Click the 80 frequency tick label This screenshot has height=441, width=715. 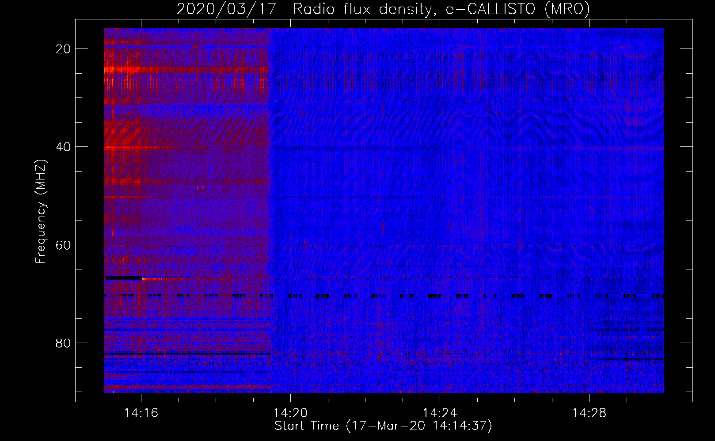[64, 343]
